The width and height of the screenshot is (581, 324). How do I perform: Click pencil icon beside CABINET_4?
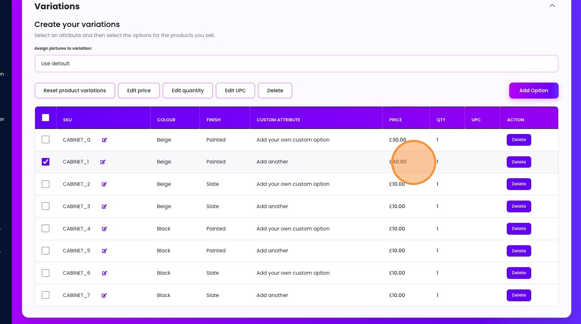(104, 229)
